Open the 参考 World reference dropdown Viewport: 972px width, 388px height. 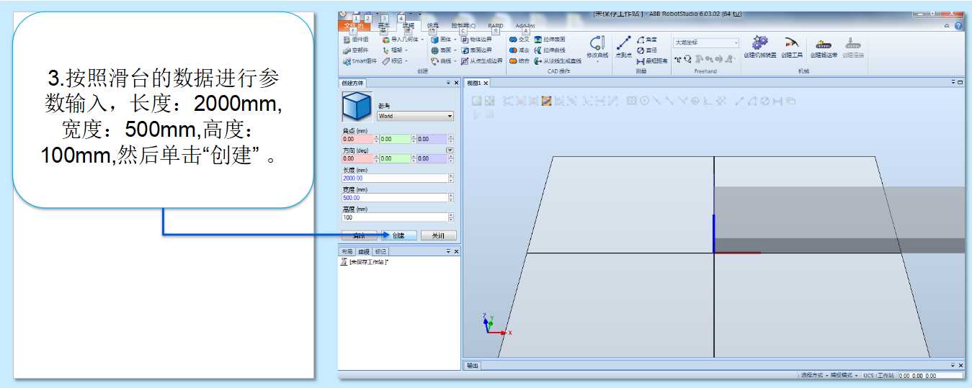(x=416, y=116)
